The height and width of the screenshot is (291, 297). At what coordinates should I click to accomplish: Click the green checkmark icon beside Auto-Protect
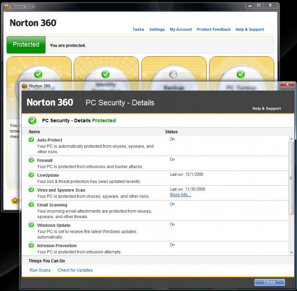(31, 140)
